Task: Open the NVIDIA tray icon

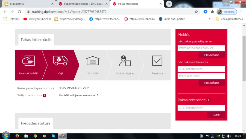Action: (x=218, y=136)
